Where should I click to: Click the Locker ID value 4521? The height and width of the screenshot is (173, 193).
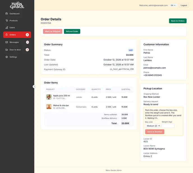[x=146, y=141]
